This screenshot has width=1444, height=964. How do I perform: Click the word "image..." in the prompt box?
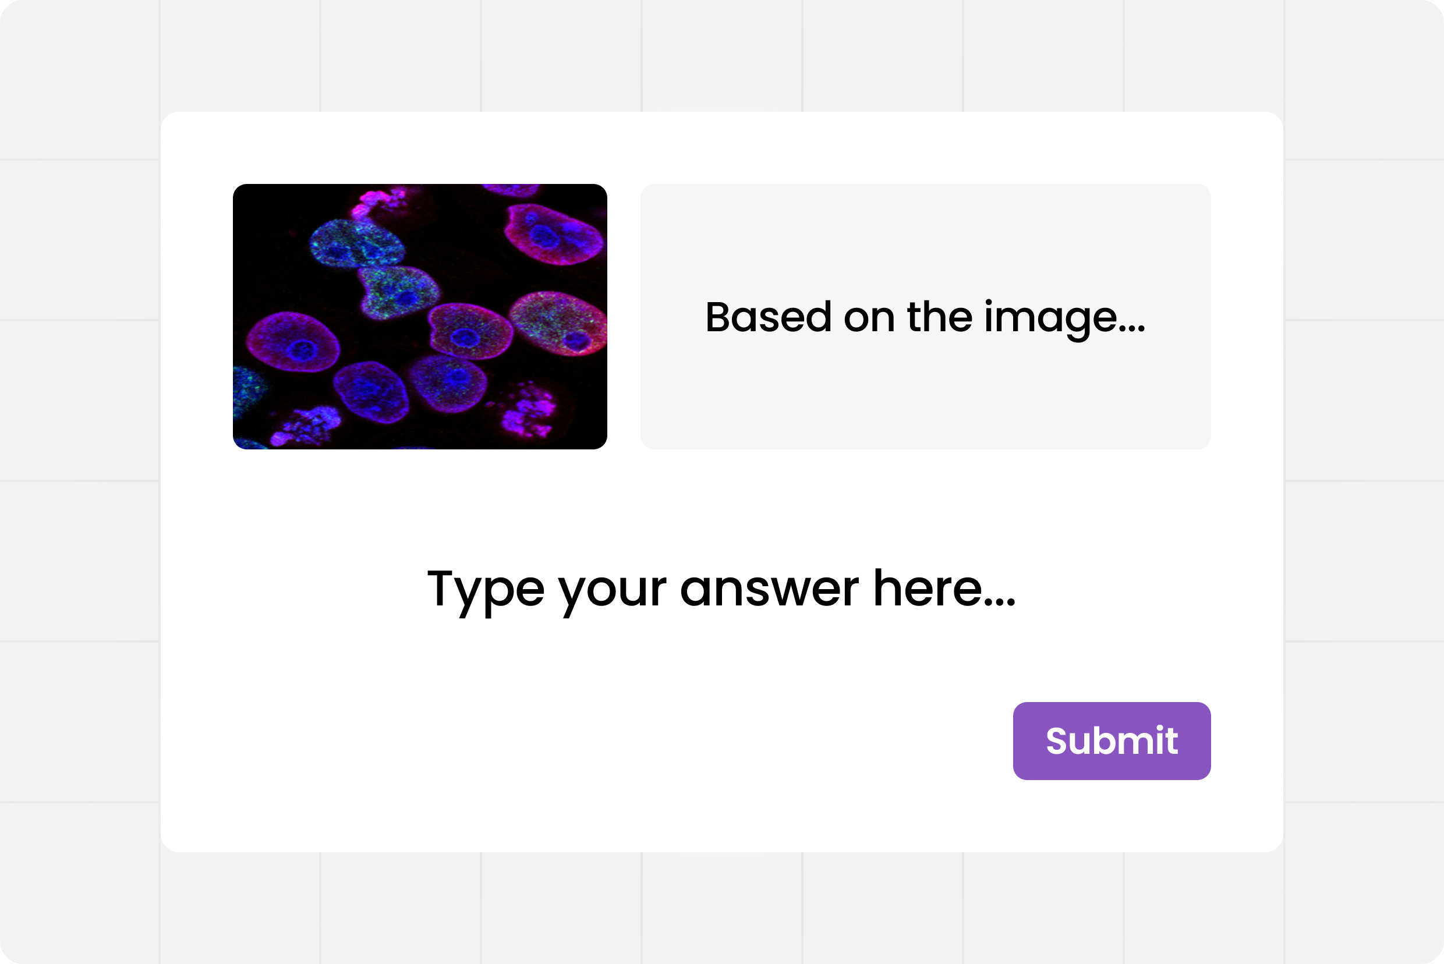(x=1064, y=317)
